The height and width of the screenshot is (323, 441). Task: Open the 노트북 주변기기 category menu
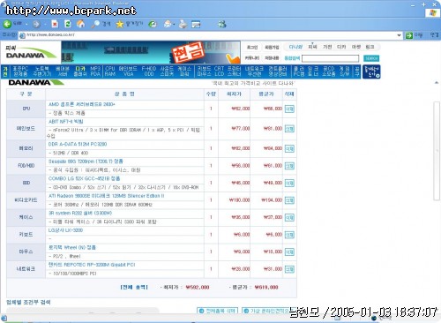[42, 71]
